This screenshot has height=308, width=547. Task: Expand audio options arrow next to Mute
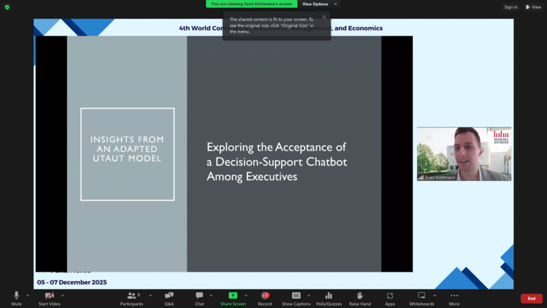(x=27, y=296)
